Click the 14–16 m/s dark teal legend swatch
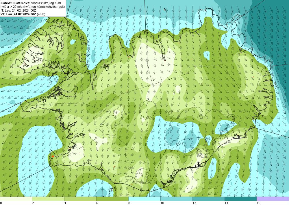 (241, 199)
